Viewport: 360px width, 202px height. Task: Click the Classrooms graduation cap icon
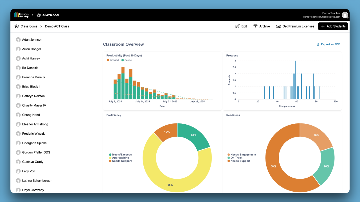(17, 26)
